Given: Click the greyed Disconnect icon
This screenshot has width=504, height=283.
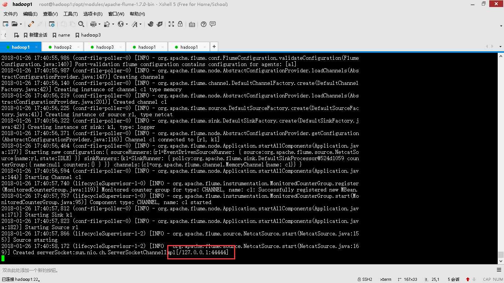Looking at the screenshot, I should [40, 24].
